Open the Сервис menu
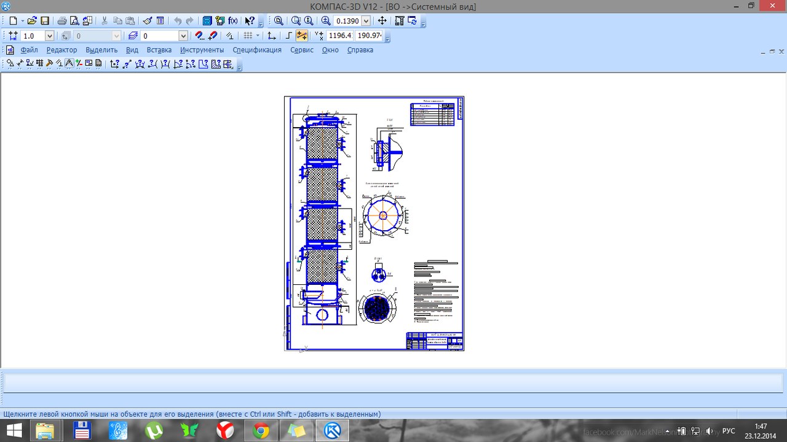This screenshot has width=787, height=442. tap(302, 50)
